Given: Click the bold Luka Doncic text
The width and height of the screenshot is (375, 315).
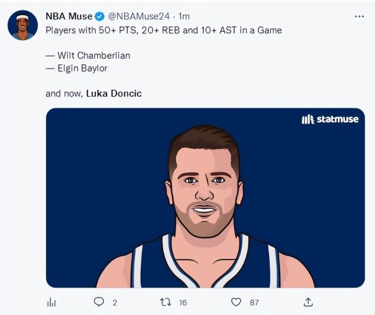Looking at the screenshot, I should pos(113,94).
